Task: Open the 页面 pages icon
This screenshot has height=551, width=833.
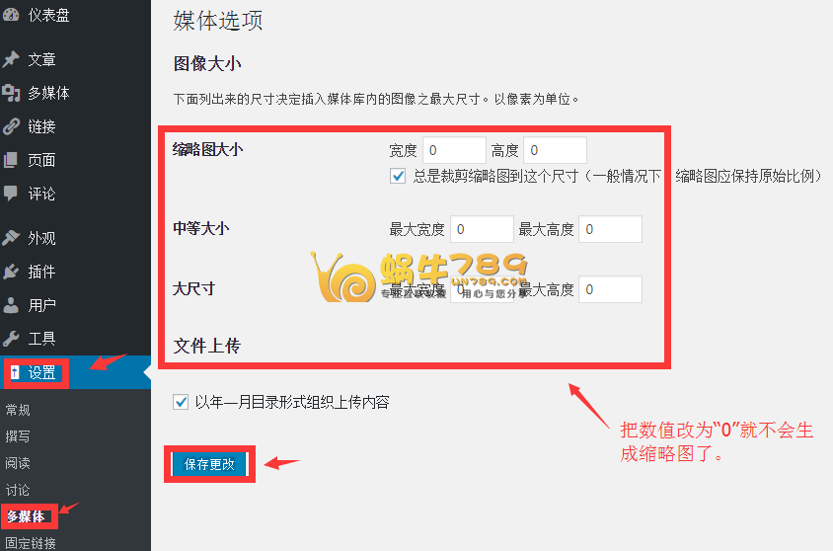Action: (x=11, y=159)
